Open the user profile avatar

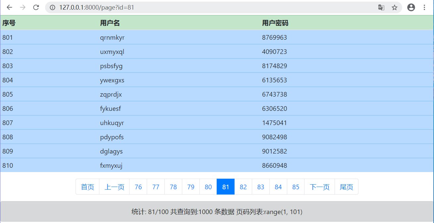[x=411, y=8]
